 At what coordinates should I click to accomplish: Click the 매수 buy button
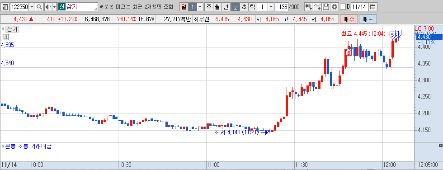[x=349, y=19]
